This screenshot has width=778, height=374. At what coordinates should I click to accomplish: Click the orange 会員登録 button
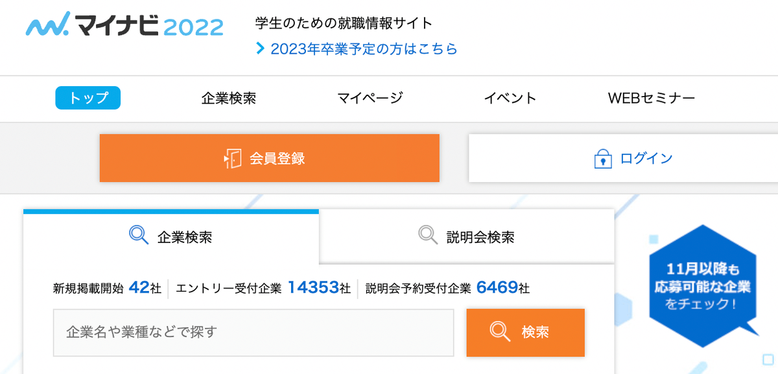[270, 158]
